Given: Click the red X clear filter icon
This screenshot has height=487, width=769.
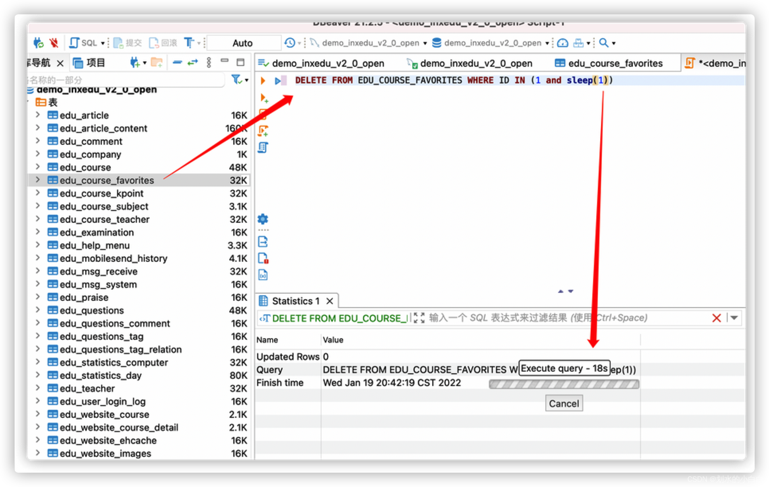Looking at the screenshot, I should [716, 318].
